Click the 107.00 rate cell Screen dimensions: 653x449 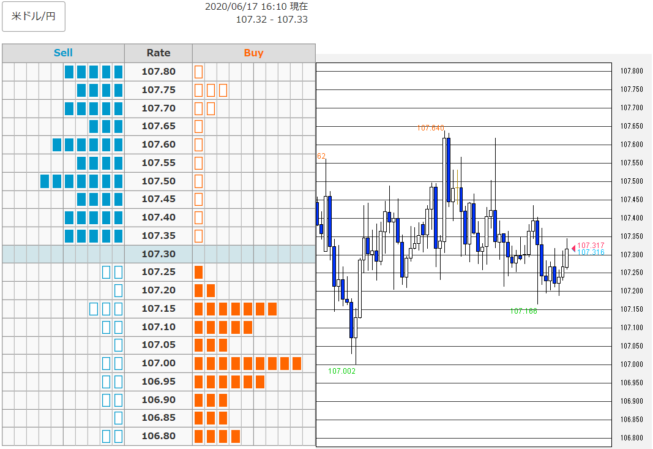(159, 363)
